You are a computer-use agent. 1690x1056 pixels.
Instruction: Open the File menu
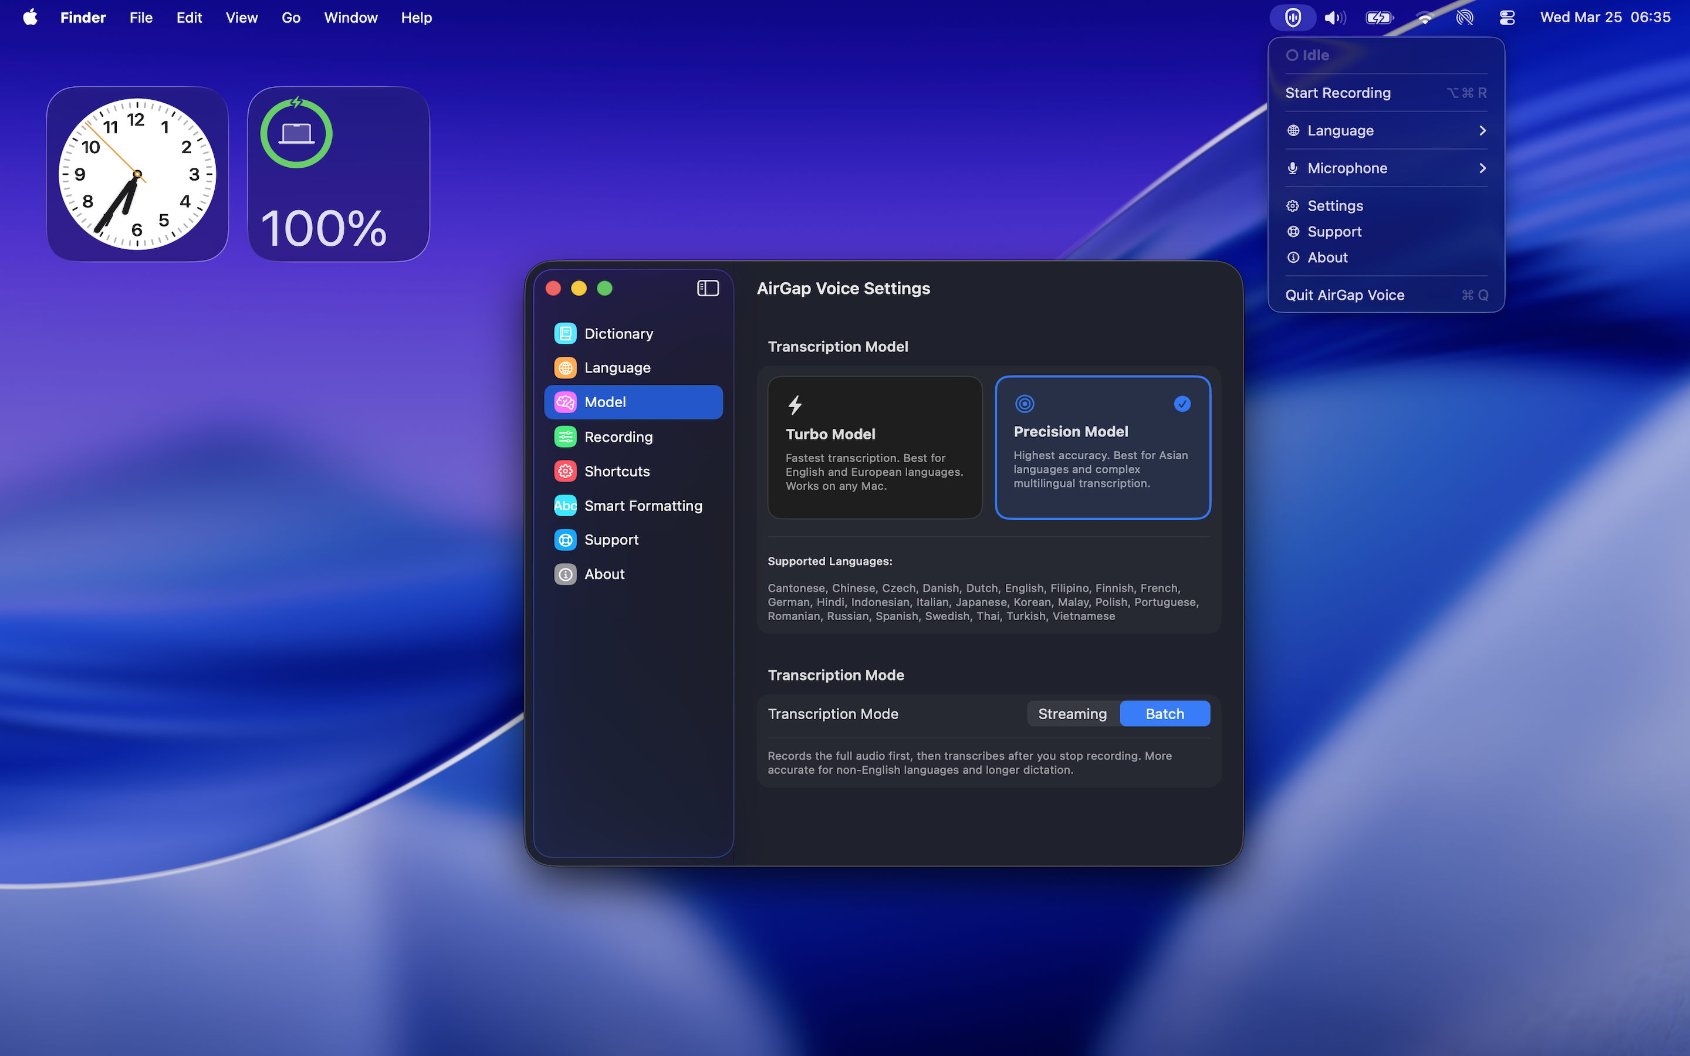pyautogui.click(x=140, y=18)
